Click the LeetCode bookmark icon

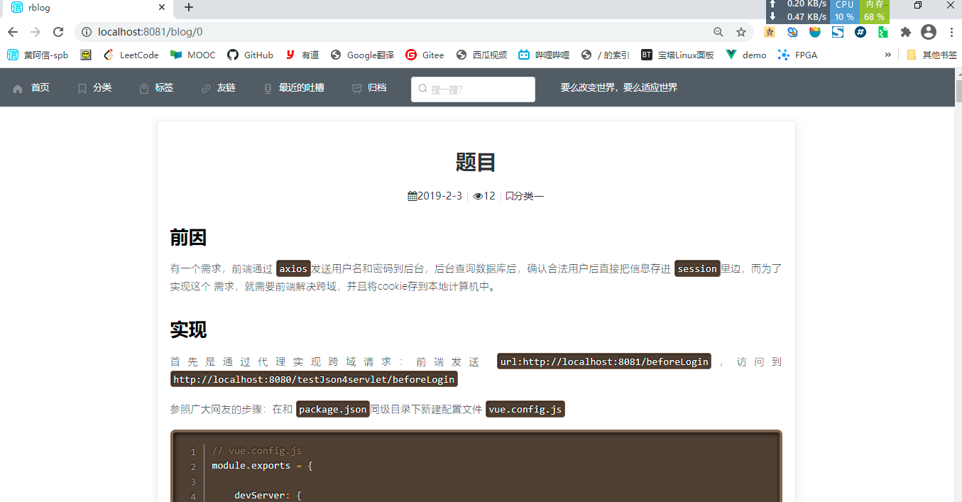pyautogui.click(x=108, y=54)
